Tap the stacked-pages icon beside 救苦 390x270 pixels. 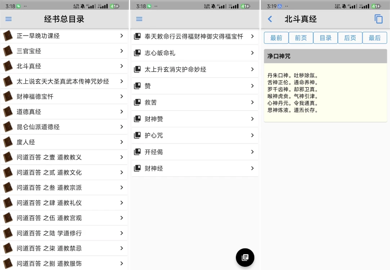tap(137, 102)
